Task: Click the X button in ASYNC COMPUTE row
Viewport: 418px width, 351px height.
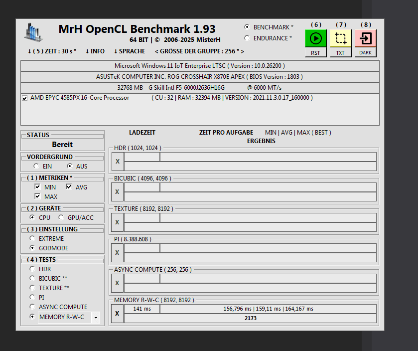Action: pyautogui.click(x=117, y=283)
